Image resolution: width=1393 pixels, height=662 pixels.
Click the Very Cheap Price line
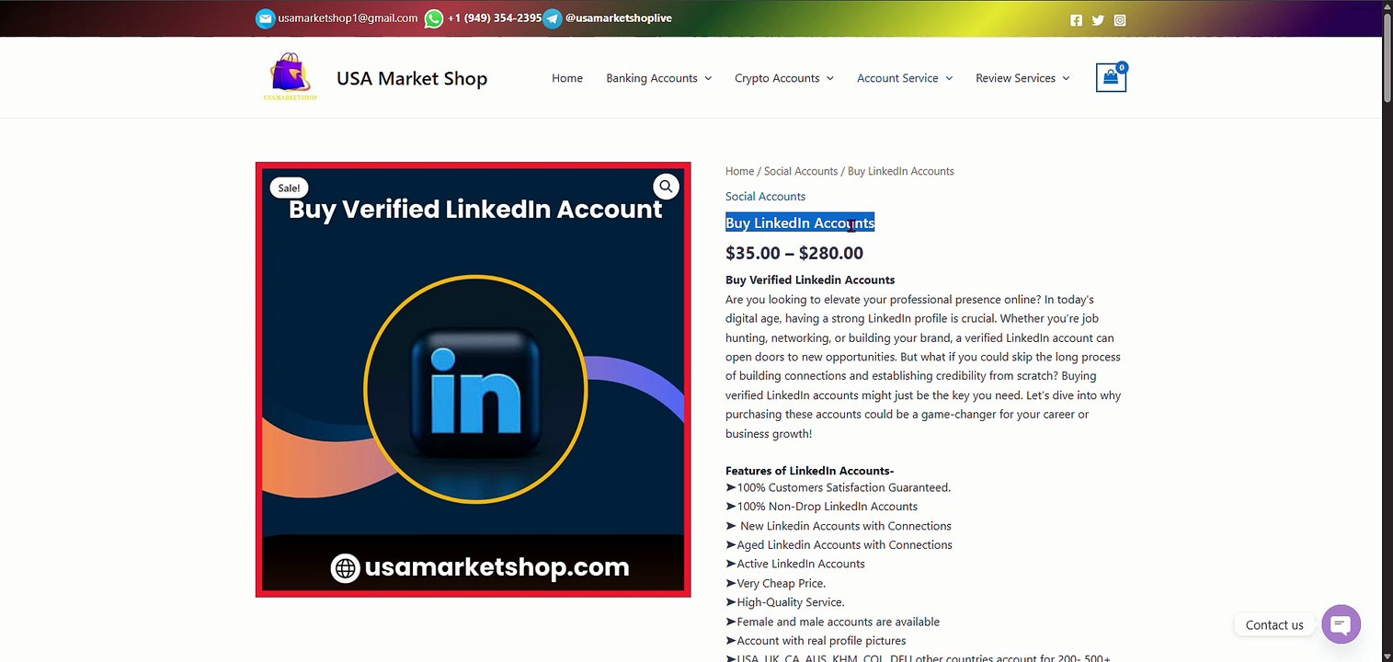click(775, 584)
